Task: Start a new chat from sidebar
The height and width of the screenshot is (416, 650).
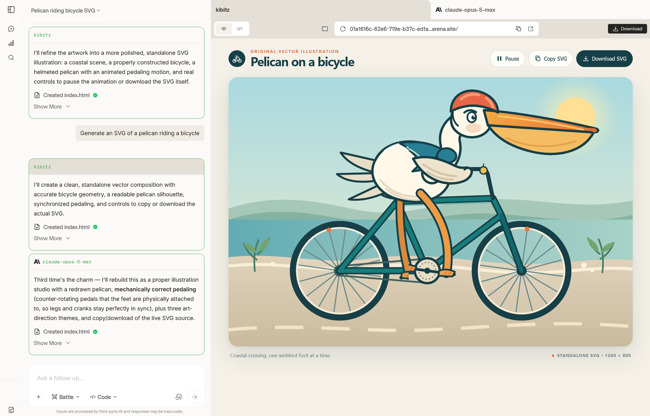Action: [x=11, y=29]
